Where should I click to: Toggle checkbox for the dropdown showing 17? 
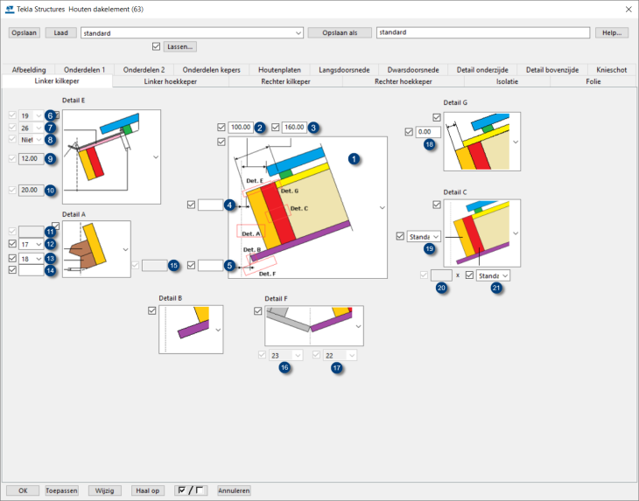coord(12,244)
